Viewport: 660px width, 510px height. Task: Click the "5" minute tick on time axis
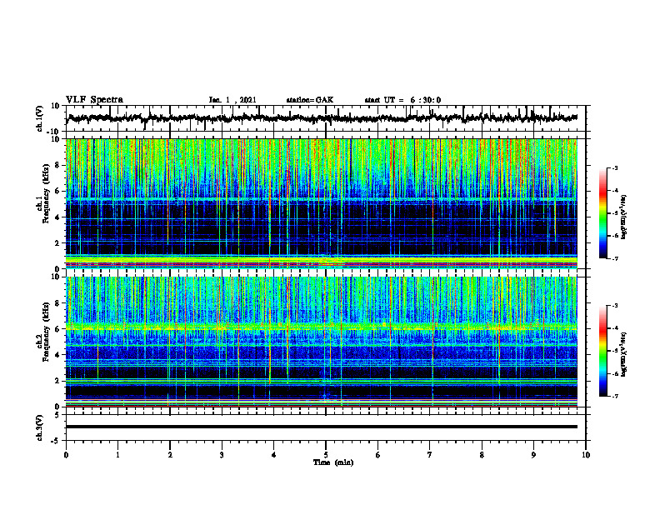point(326,455)
